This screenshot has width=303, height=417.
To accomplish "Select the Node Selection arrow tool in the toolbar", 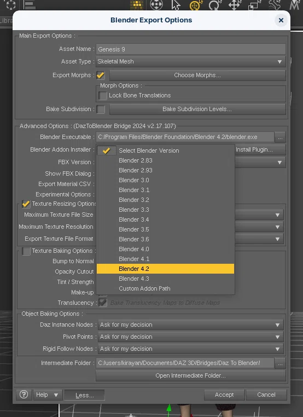I will pos(176,5).
